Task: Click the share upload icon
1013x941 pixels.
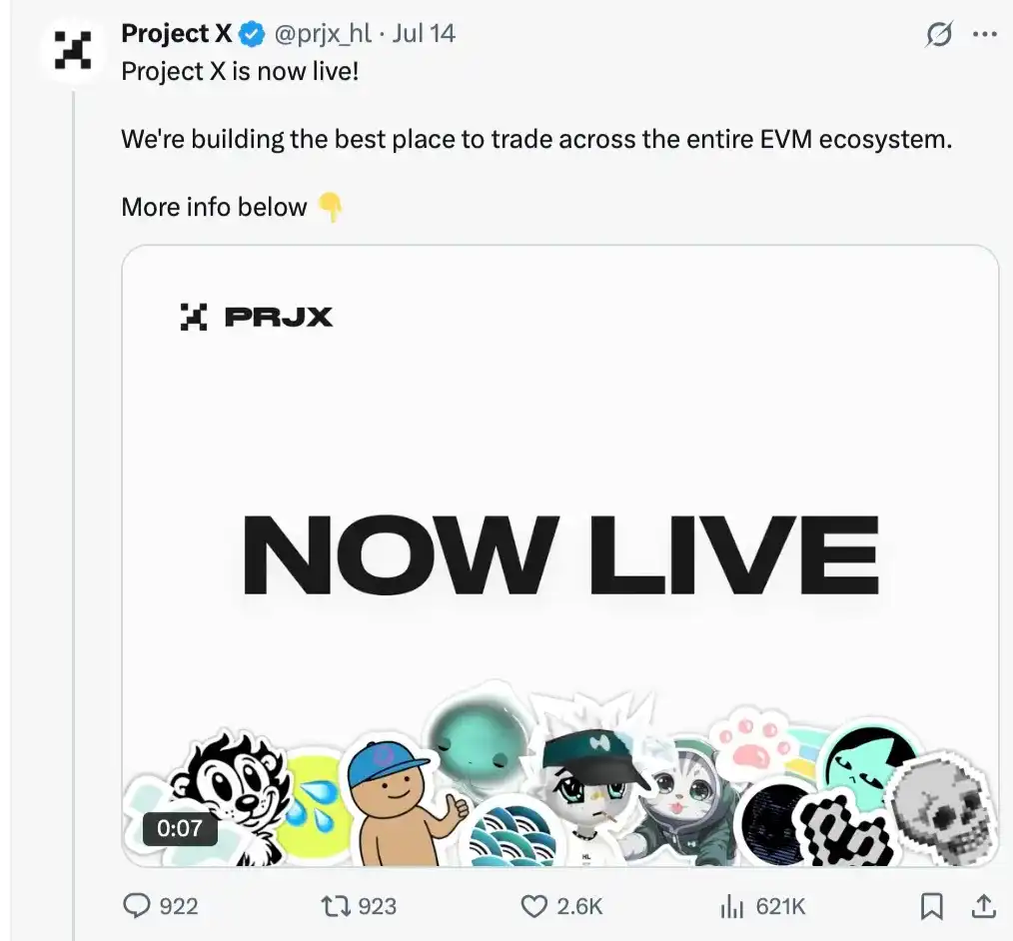Action: click(984, 906)
